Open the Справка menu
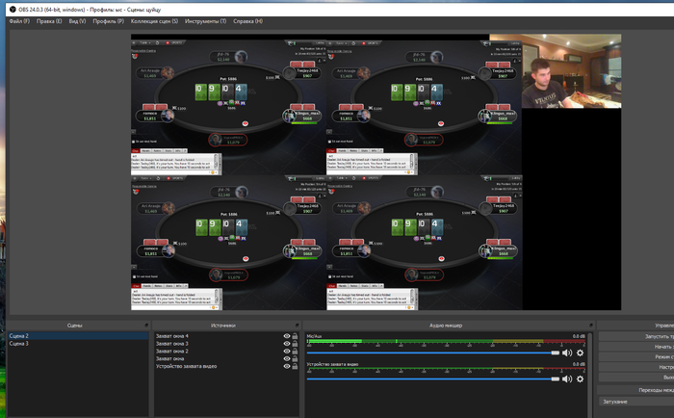 point(248,21)
